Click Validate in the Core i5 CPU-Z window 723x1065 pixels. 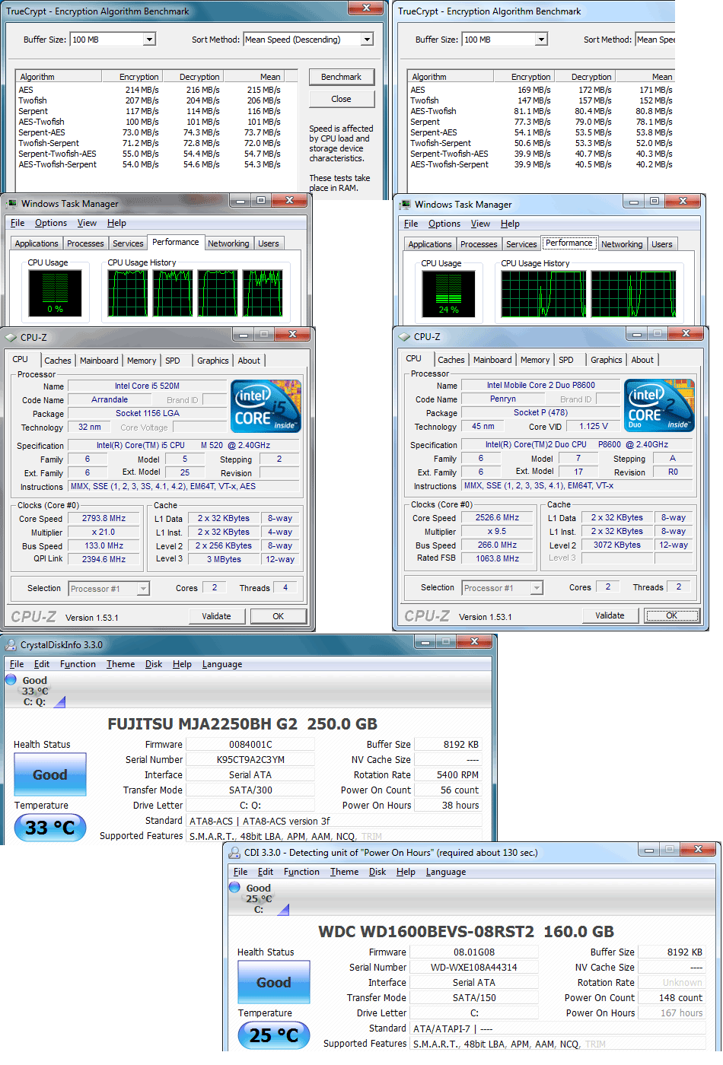[x=216, y=616]
